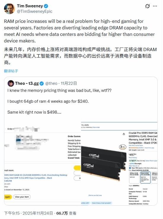Screen dimensions: 163x219
Task: Select the Black 64GB Kit size option
Action: pos(145,177)
